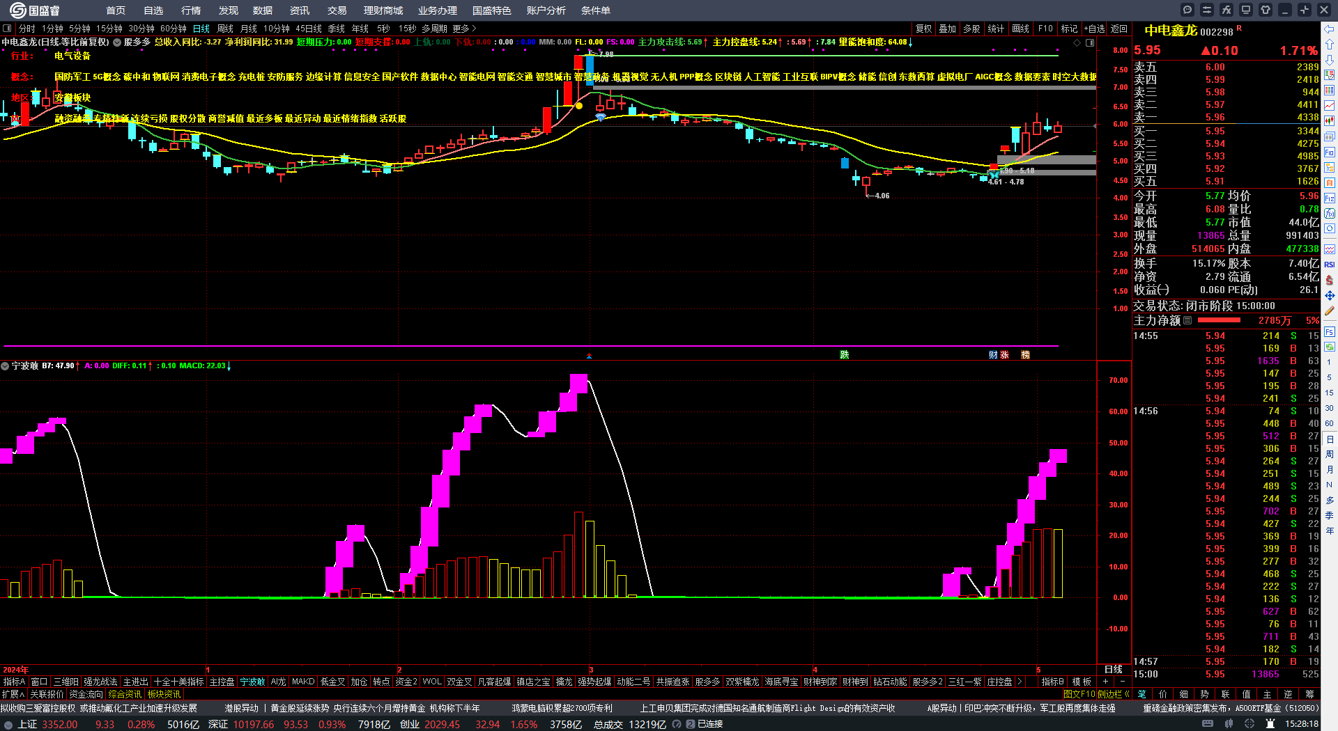Open the 资金流向 bottom tab
Image resolution: width=1338 pixels, height=731 pixels.
pyautogui.click(x=86, y=694)
